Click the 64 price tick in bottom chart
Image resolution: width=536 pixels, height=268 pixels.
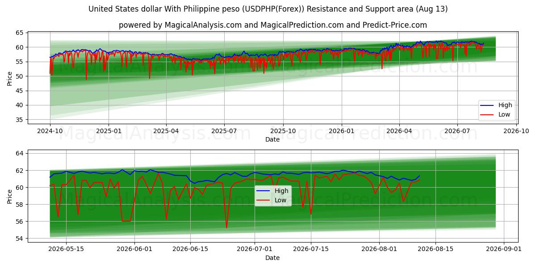coord(20,153)
